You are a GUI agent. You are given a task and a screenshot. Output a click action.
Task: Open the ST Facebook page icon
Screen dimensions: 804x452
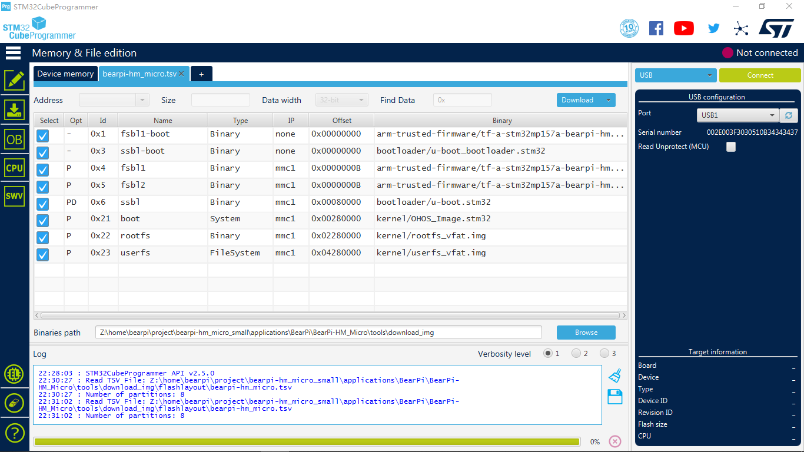656,28
